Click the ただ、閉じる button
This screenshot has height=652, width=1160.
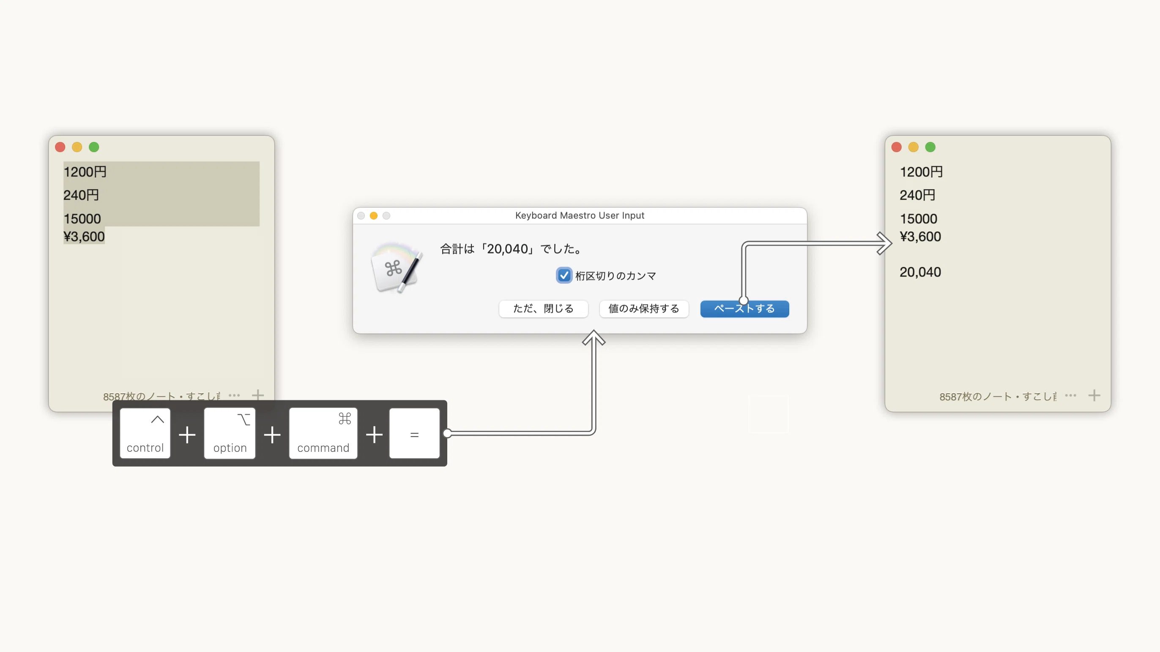pyautogui.click(x=543, y=309)
